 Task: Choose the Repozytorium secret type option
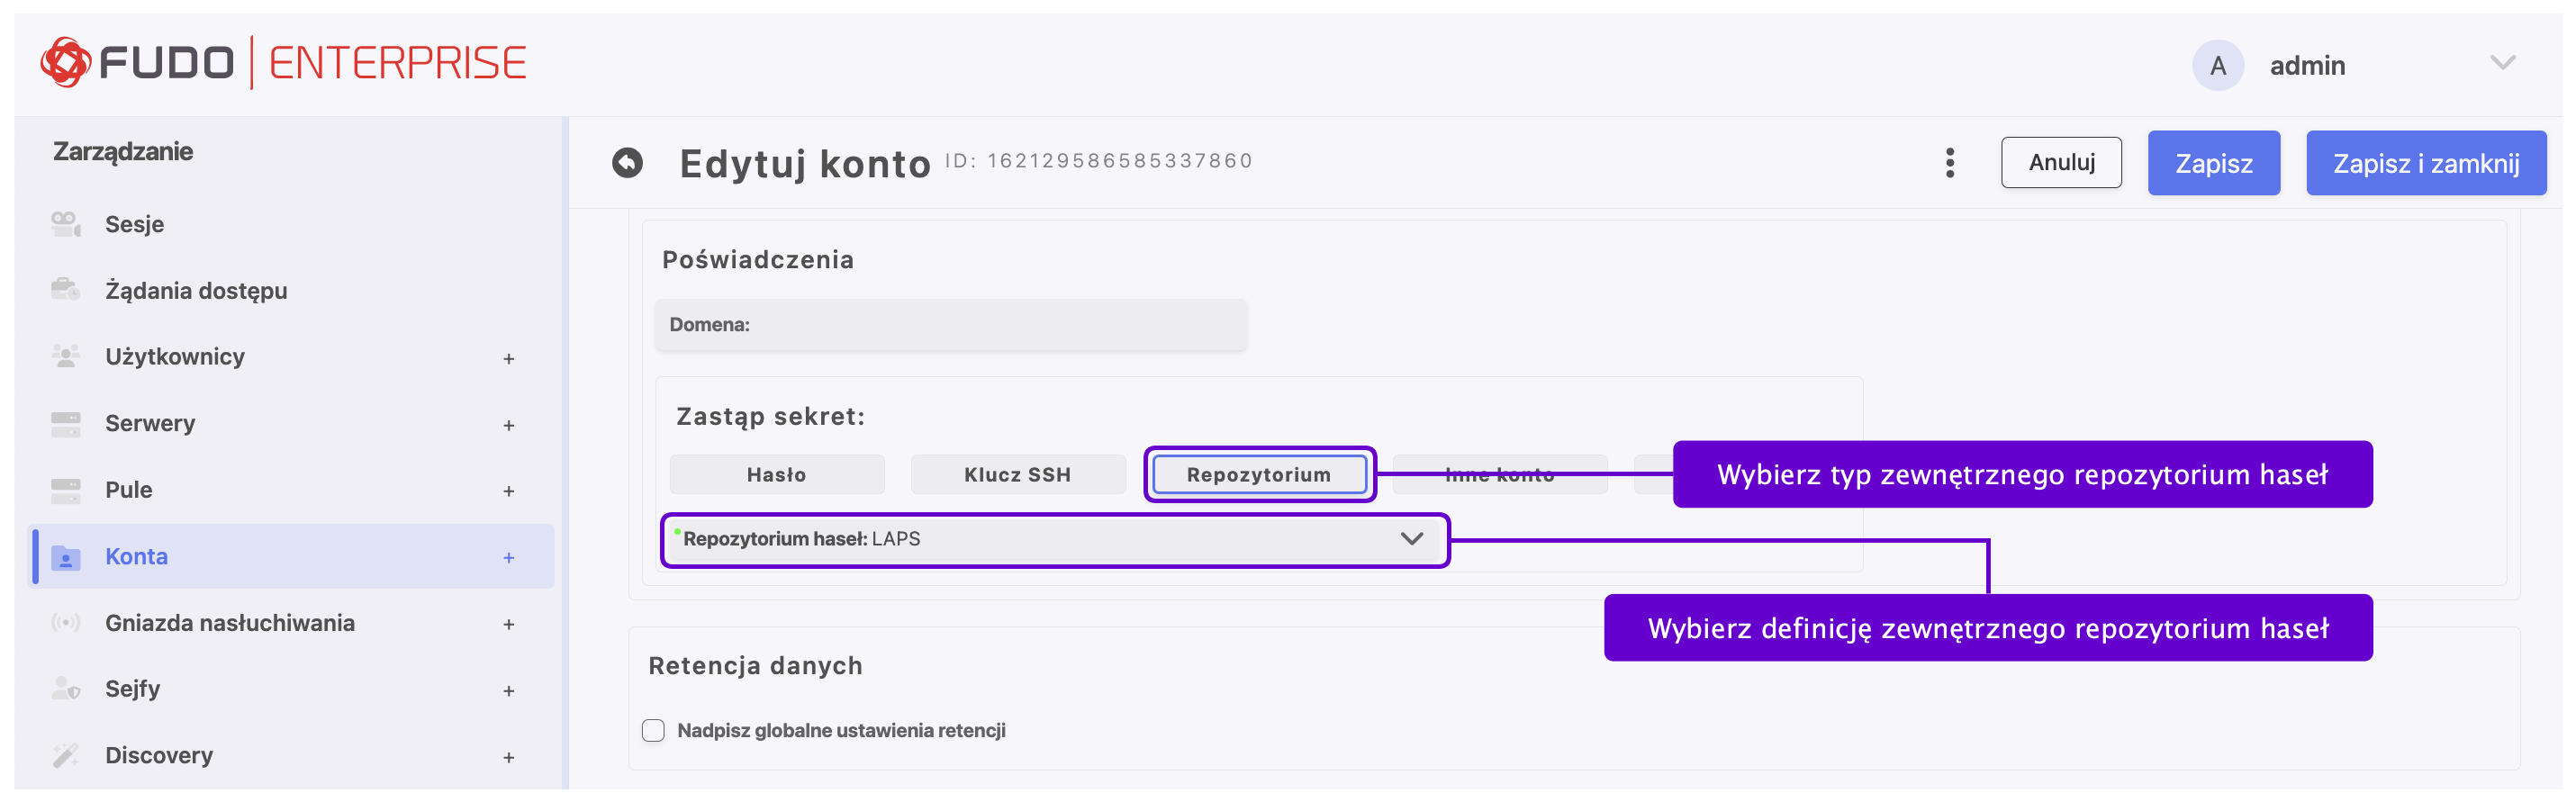[x=1258, y=475]
